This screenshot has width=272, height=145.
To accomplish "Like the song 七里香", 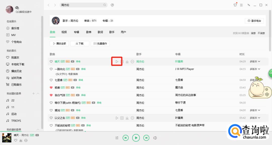I will pyautogui.click(x=51, y=80).
